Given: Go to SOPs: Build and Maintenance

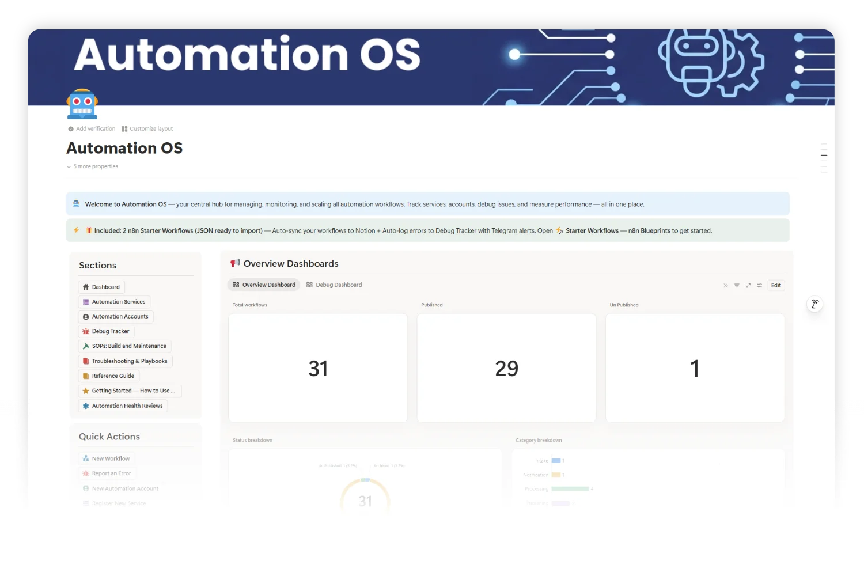Looking at the screenshot, I should pyautogui.click(x=125, y=346).
